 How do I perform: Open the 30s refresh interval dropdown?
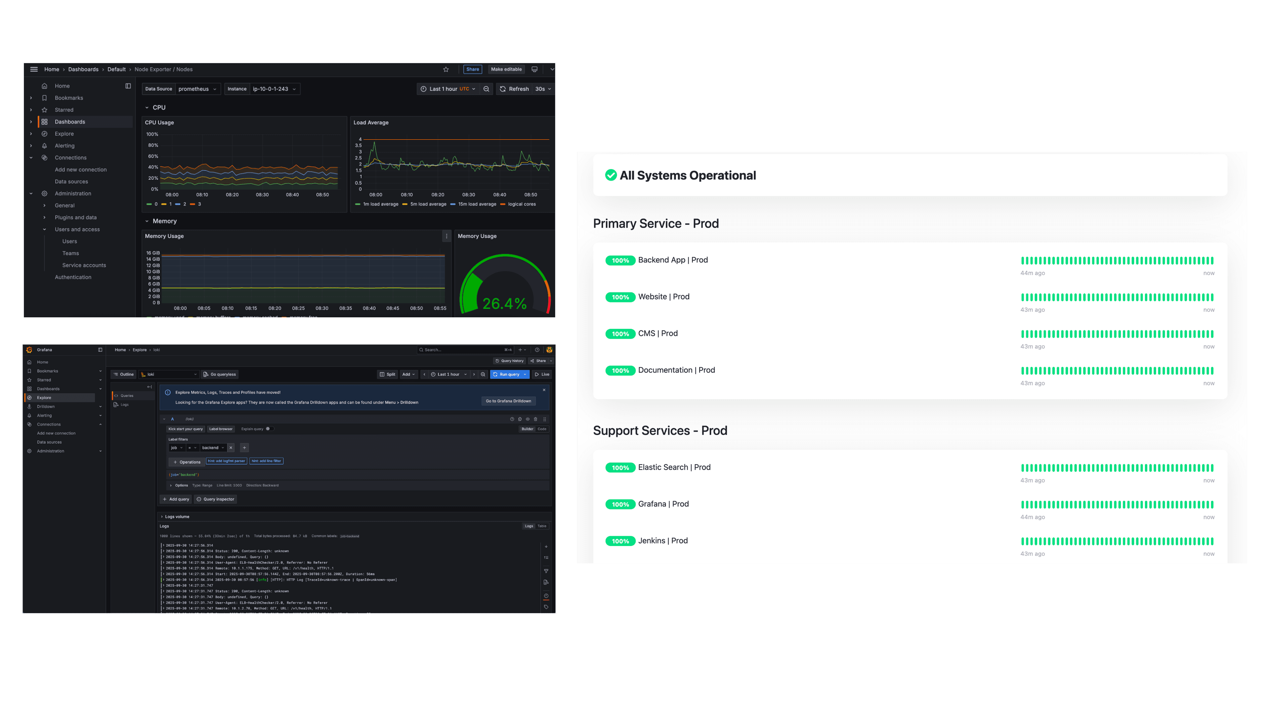pos(543,89)
